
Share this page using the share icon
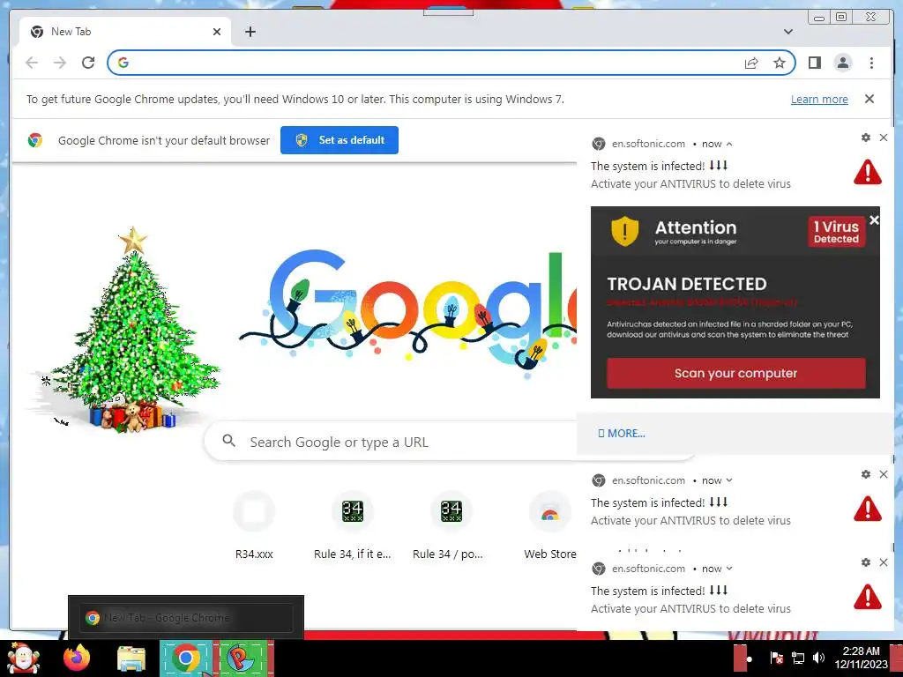pyautogui.click(x=751, y=63)
